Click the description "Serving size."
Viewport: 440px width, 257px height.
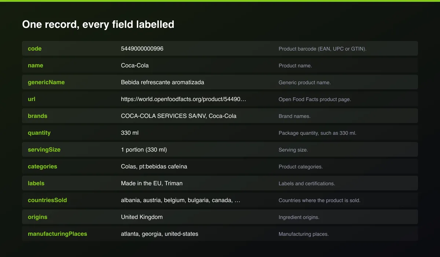(293, 150)
